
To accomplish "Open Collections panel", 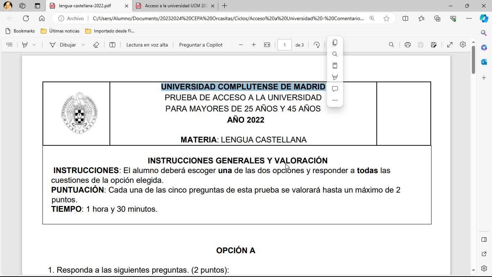I will 437,18.
